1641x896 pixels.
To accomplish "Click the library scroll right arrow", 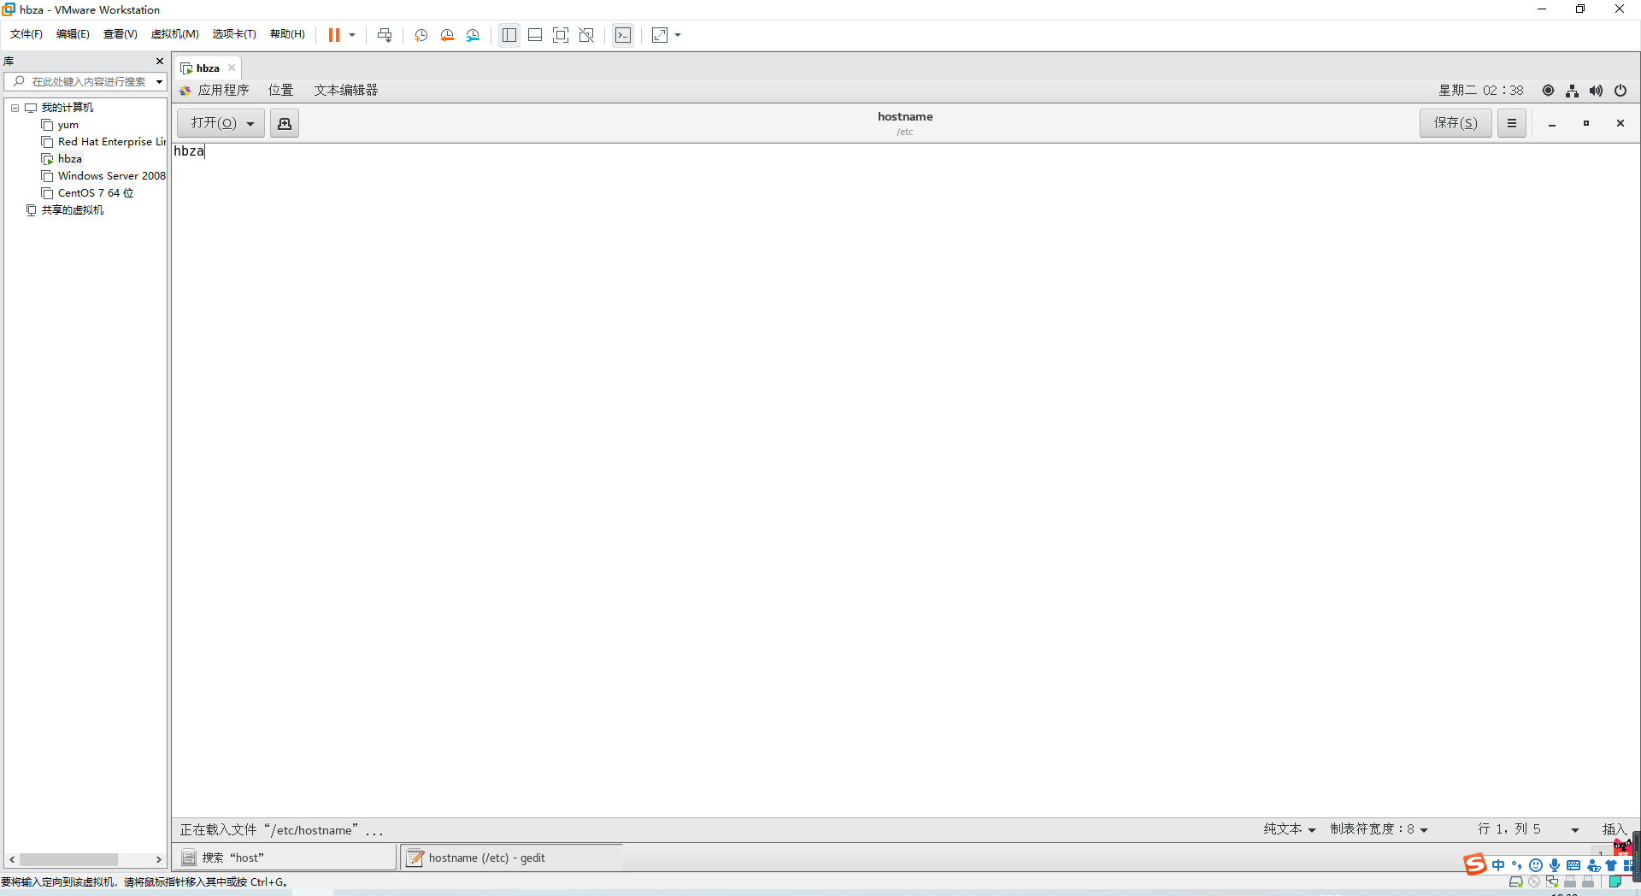I will click(x=159, y=859).
